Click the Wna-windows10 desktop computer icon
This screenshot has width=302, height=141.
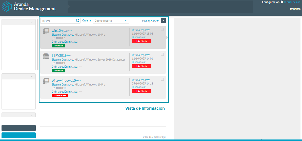coord(46,81)
